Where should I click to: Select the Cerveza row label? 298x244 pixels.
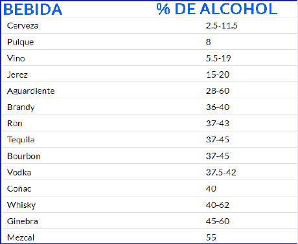[23, 26]
